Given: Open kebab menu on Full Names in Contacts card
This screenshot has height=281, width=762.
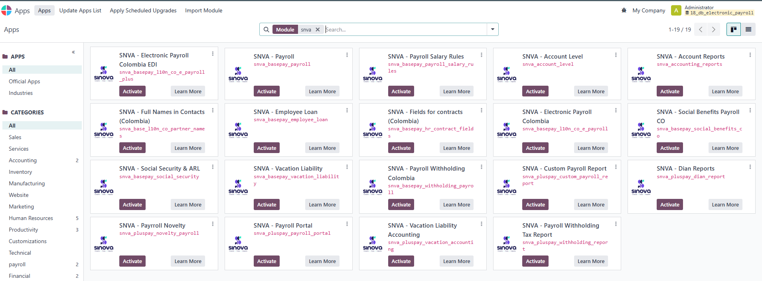Looking at the screenshot, I should click(x=213, y=110).
